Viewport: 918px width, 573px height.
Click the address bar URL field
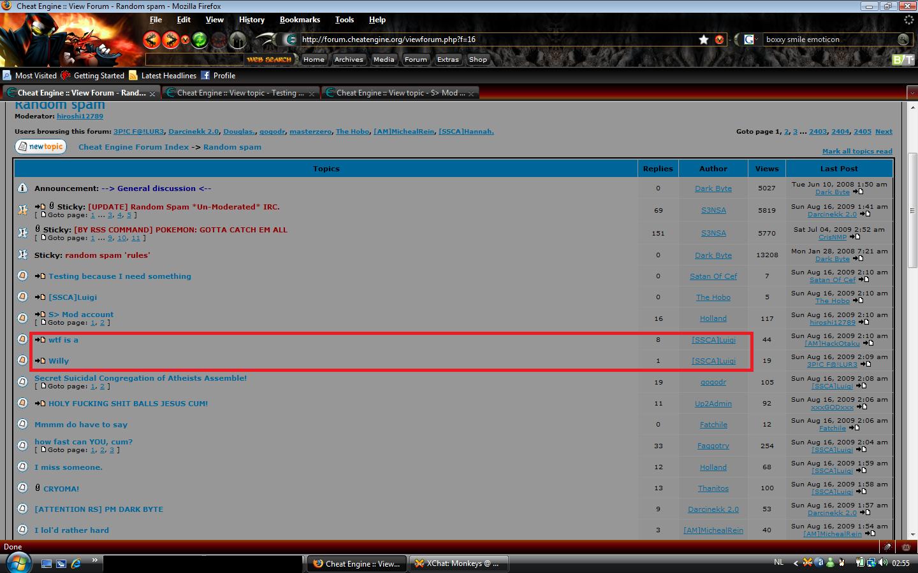(x=497, y=39)
